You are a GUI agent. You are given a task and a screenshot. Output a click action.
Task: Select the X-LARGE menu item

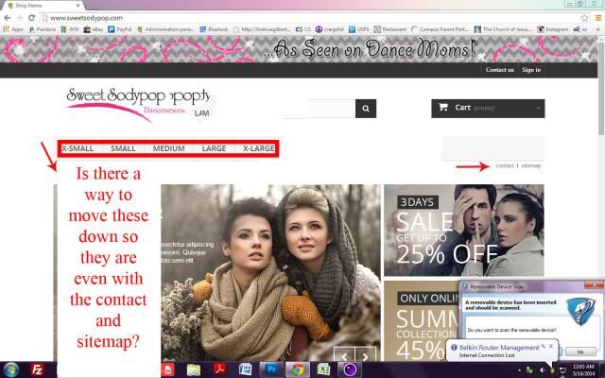click(258, 149)
